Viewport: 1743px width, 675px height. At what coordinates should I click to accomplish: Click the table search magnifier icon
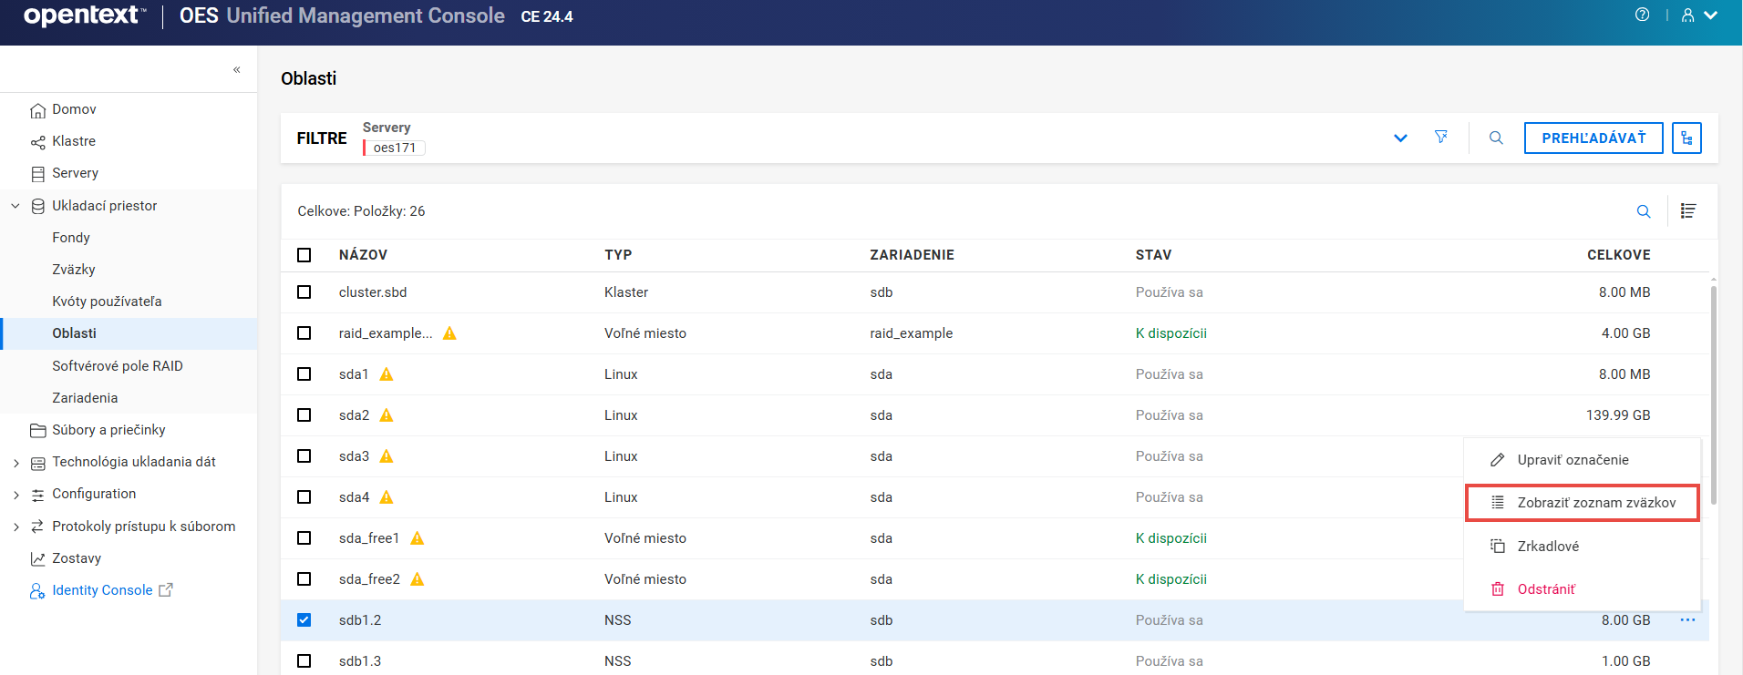tap(1644, 211)
